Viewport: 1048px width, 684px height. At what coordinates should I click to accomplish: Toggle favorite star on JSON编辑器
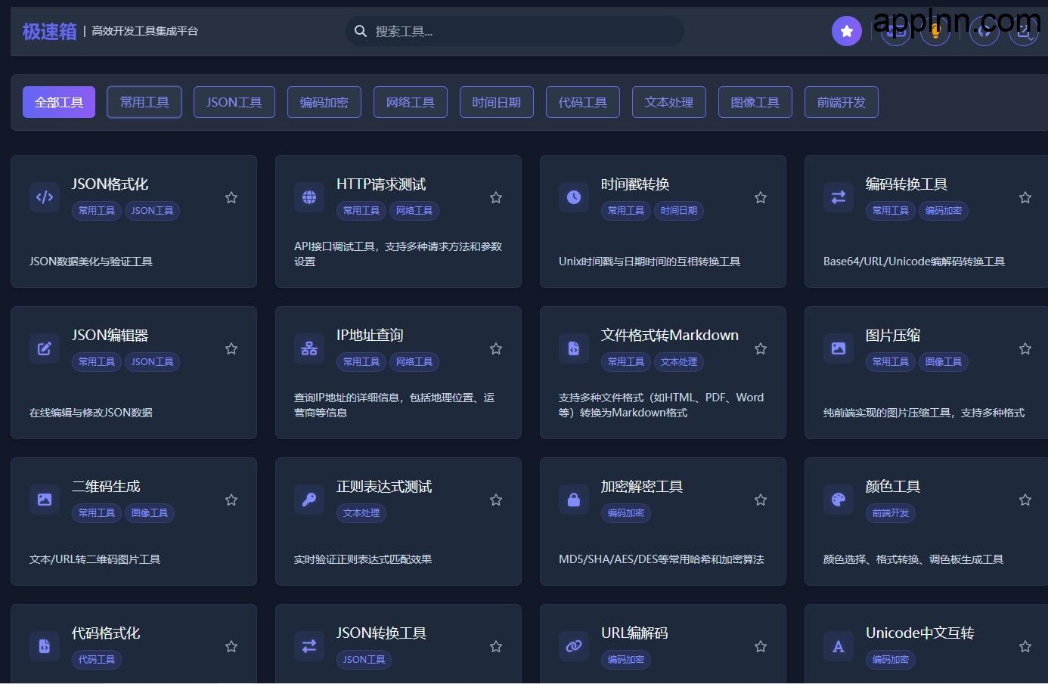[x=231, y=348]
